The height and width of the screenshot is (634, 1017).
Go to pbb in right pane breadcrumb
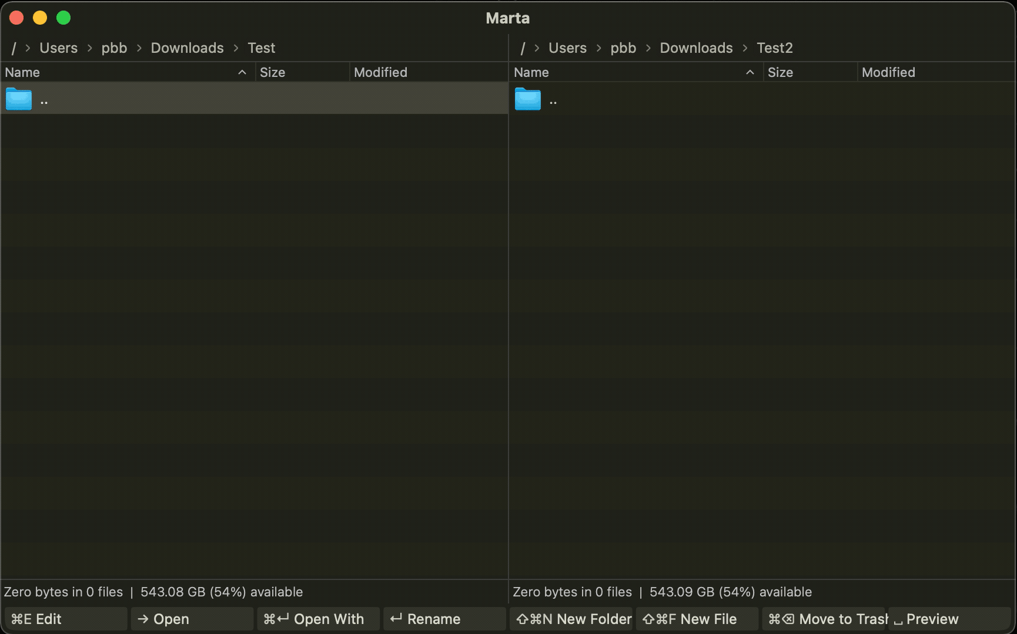tap(623, 48)
